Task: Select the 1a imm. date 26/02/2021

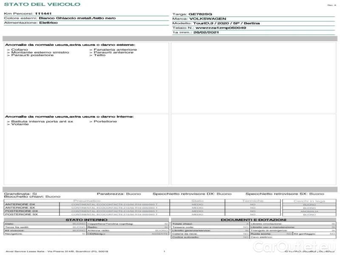Action: [207, 32]
